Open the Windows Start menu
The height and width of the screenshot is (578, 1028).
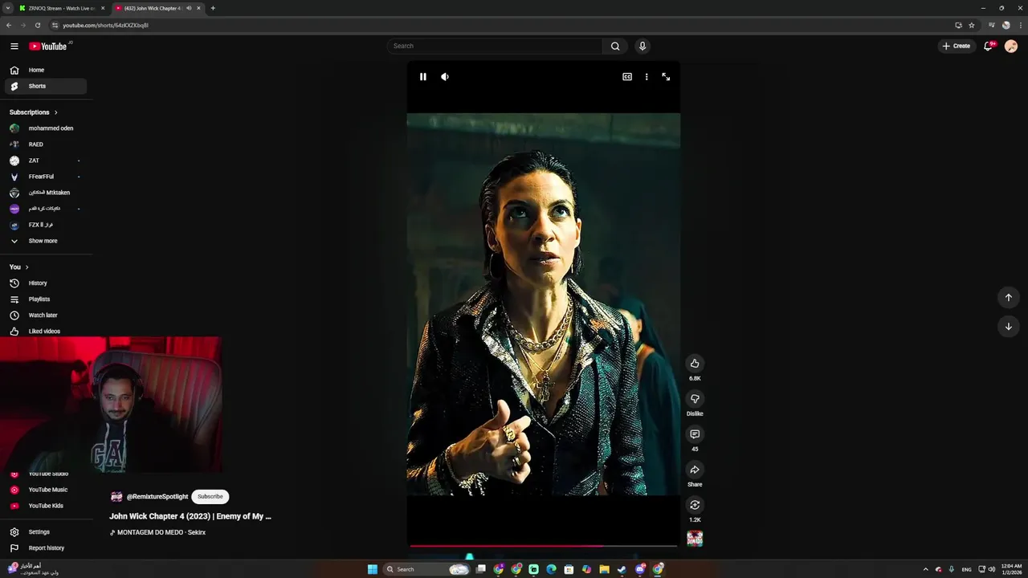click(373, 570)
